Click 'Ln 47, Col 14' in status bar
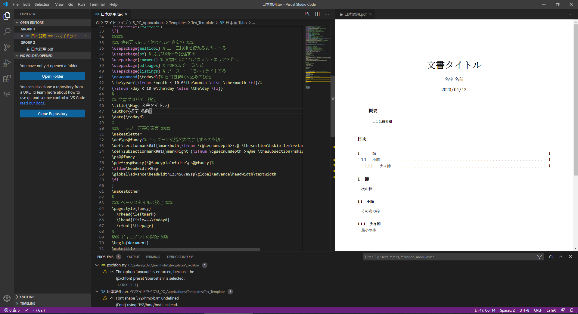 485,310
